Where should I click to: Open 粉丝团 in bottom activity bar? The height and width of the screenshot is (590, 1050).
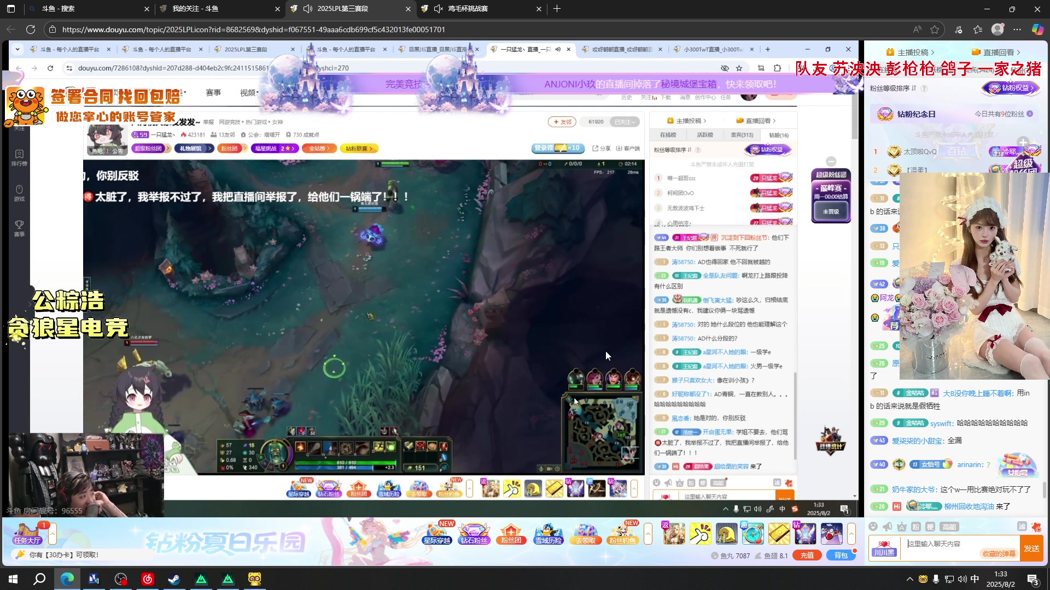click(511, 533)
